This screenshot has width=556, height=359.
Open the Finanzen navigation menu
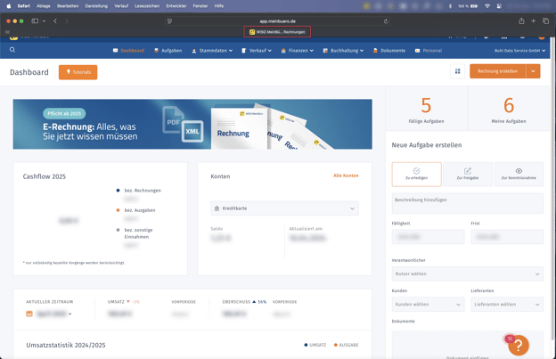pyautogui.click(x=298, y=51)
